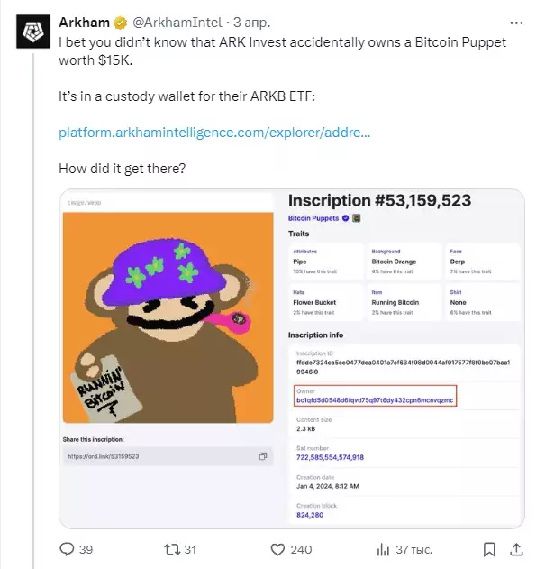Viewport: 536px width, 569px height.
Task: Open the Arkham profile avatar
Action: 33,32
